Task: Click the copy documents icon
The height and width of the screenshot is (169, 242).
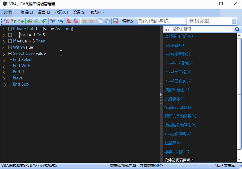Action: (x=107, y=21)
